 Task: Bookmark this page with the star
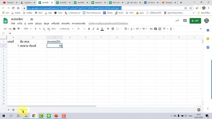[190, 8]
